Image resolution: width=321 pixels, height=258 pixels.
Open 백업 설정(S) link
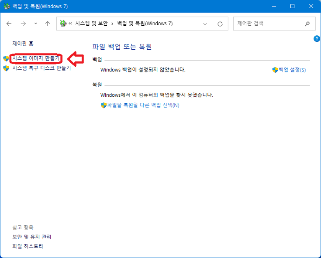(292, 70)
